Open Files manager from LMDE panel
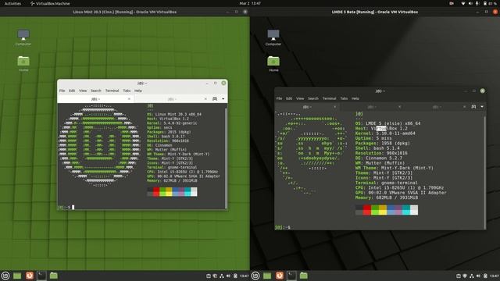 point(304,276)
